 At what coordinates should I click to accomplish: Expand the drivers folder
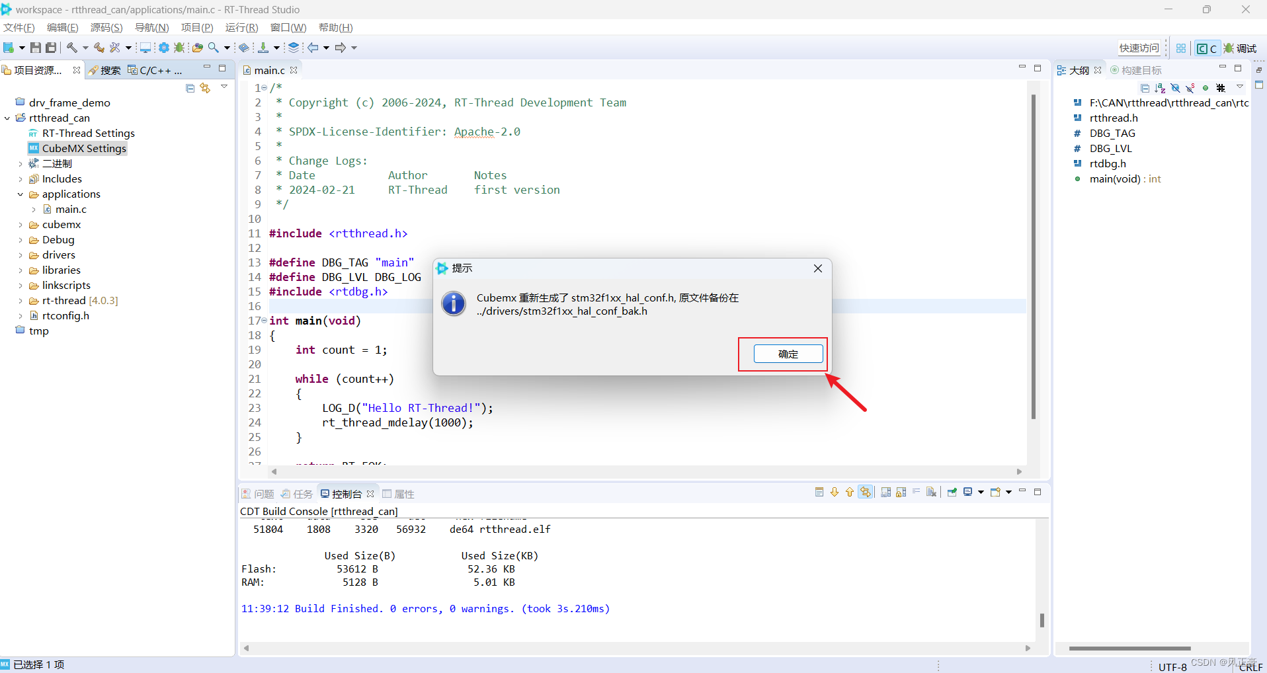pyautogui.click(x=20, y=255)
